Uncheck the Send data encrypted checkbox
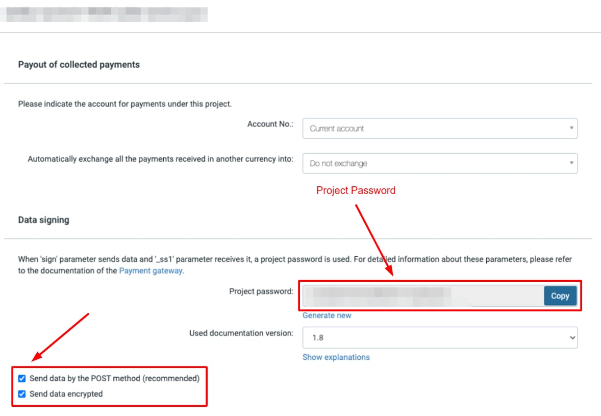Screen dimensions: 601x416 pyautogui.click(x=22, y=394)
